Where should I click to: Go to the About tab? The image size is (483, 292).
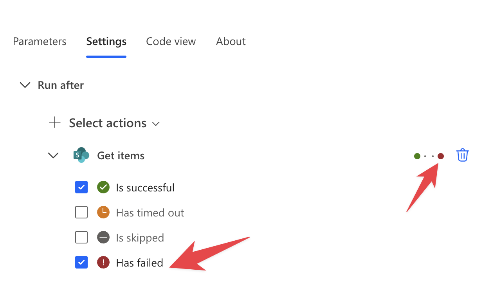click(x=231, y=41)
